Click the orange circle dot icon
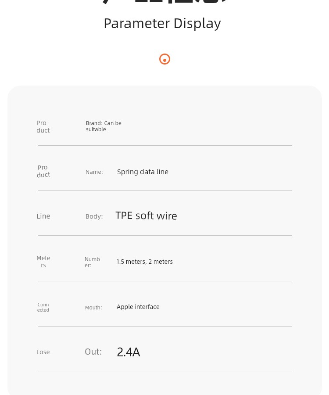Screen dimensions: 329x395 tap(164, 59)
